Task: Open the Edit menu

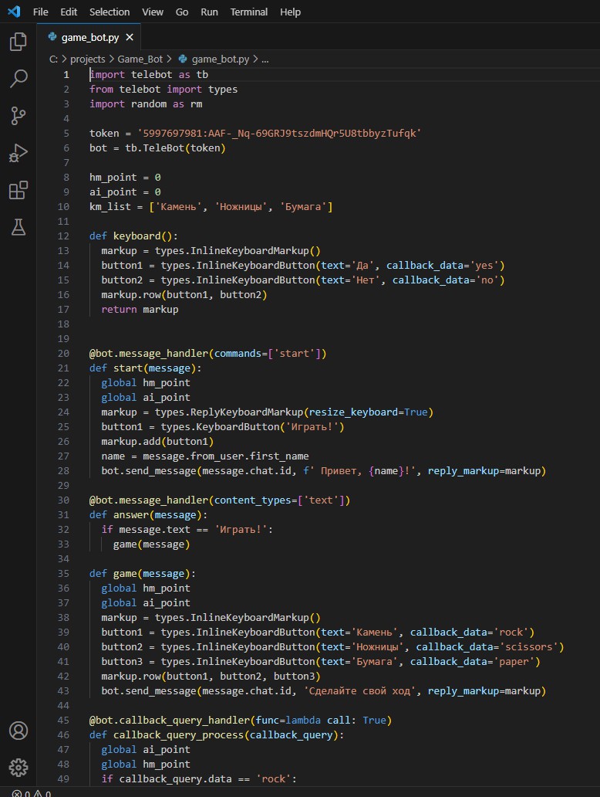Action: [69, 12]
